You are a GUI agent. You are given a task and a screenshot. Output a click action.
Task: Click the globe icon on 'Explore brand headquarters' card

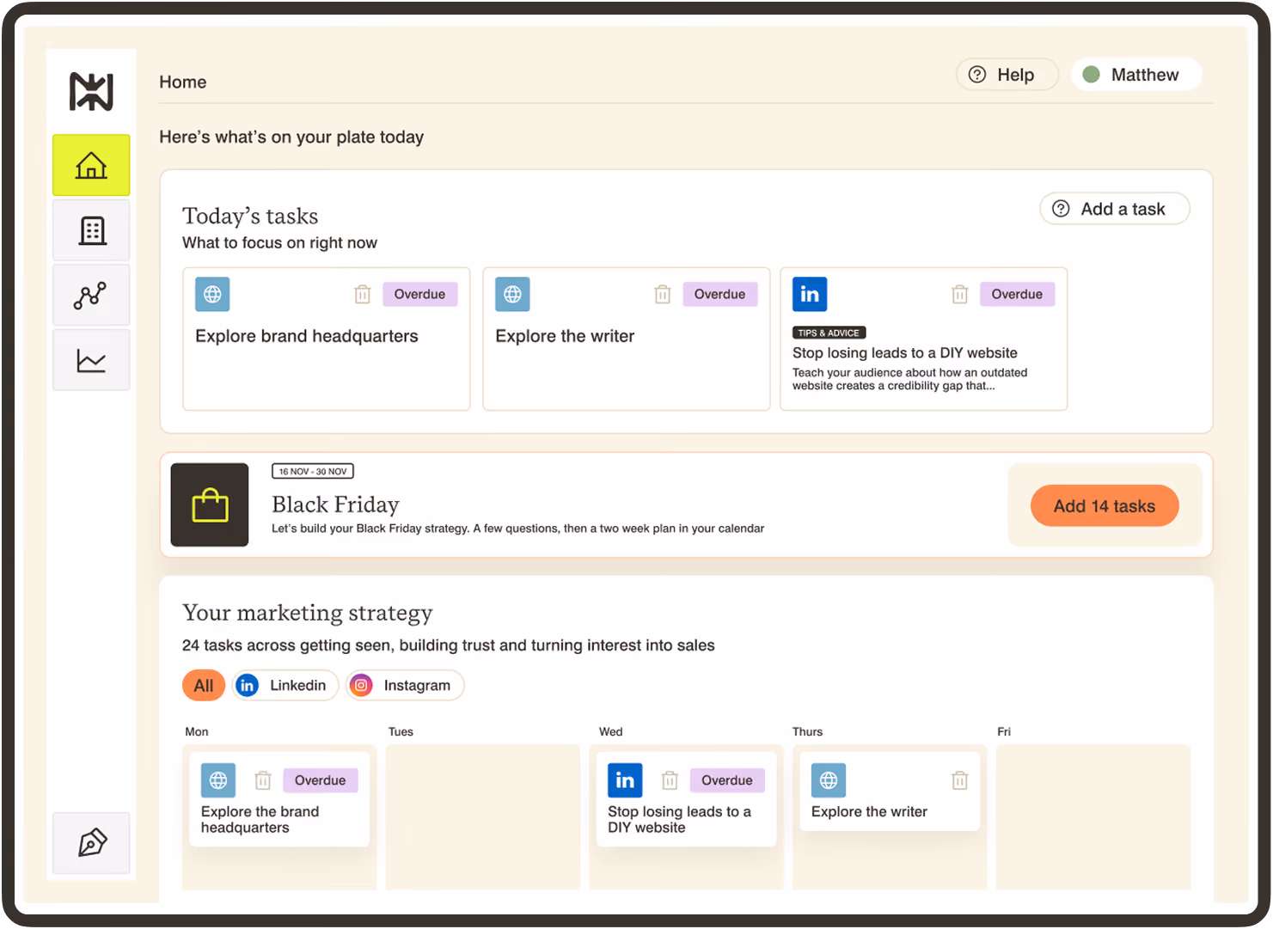[x=212, y=294]
